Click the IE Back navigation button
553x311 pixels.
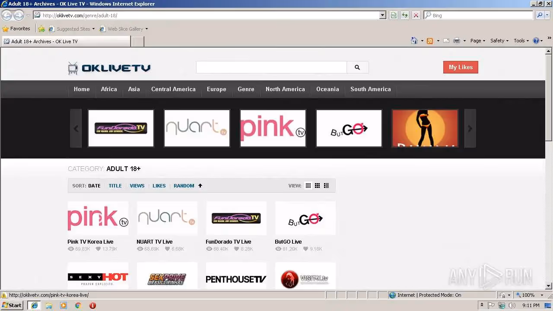click(x=7, y=15)
